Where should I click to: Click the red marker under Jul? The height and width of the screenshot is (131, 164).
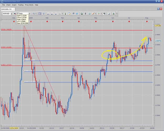129,22
